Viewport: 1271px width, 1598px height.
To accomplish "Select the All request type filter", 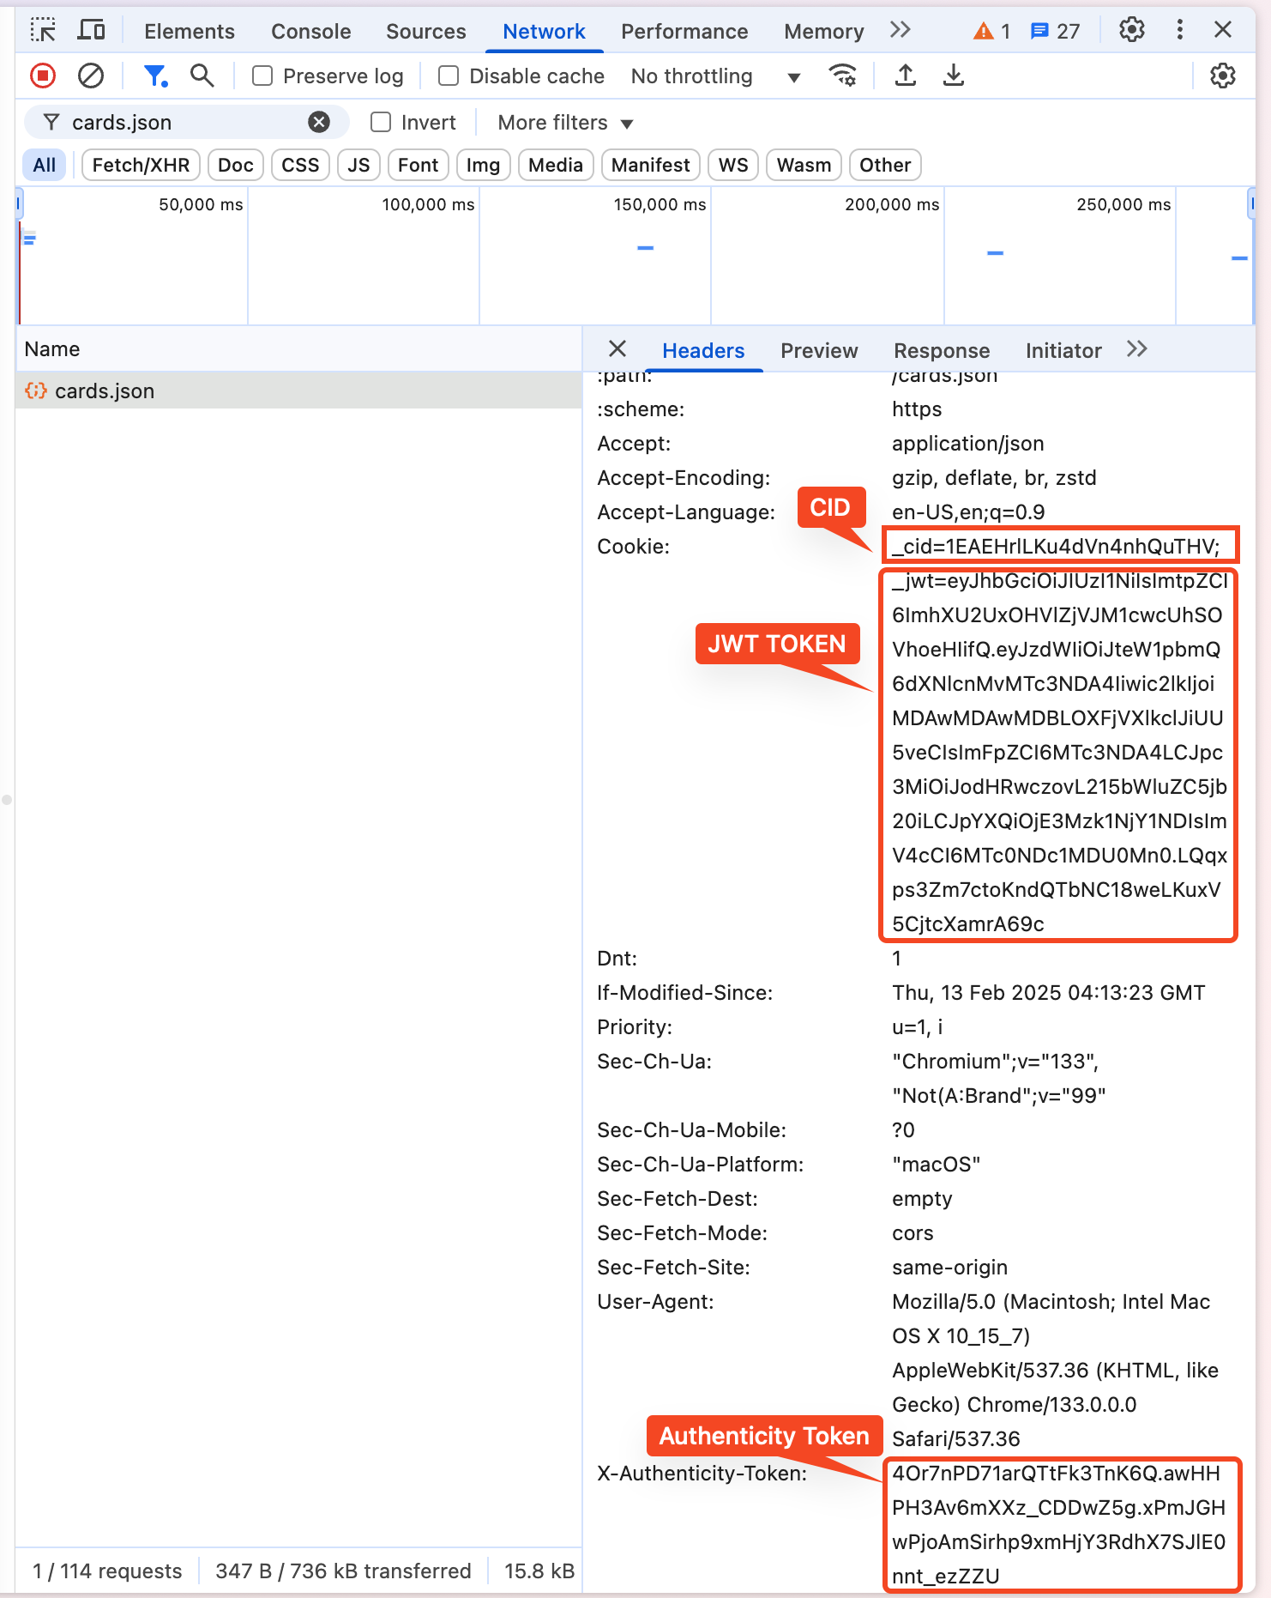I will (45, 165).
